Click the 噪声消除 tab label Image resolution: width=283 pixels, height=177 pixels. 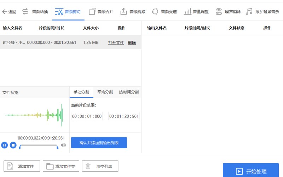(233, 12)
